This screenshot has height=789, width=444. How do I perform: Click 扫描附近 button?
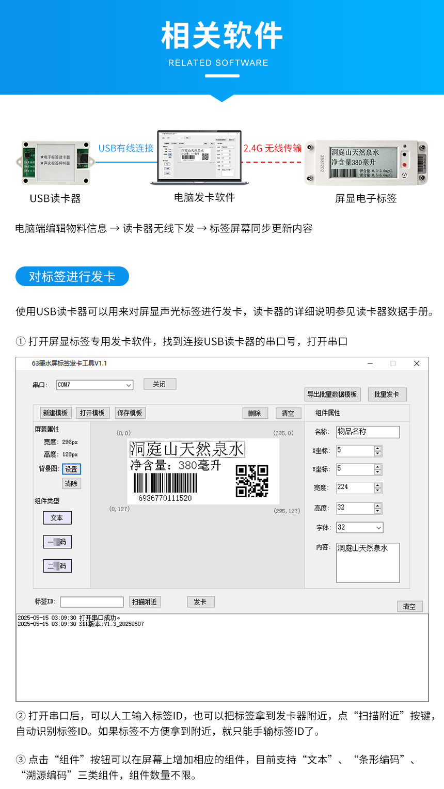click(x=145, y=602)
